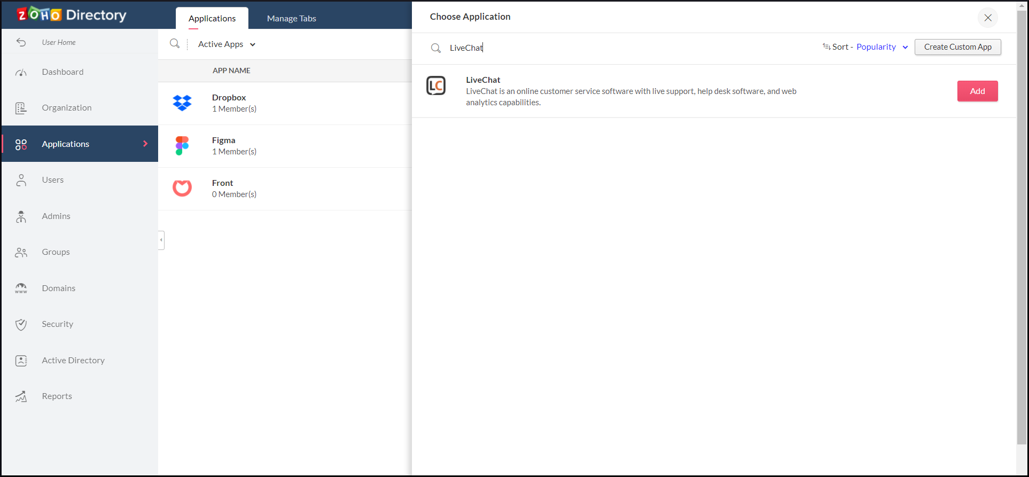This screenshot has width=1029, height=477.
Task: Open the Sort Popularity dropdown
Action: tap(882, 47)
